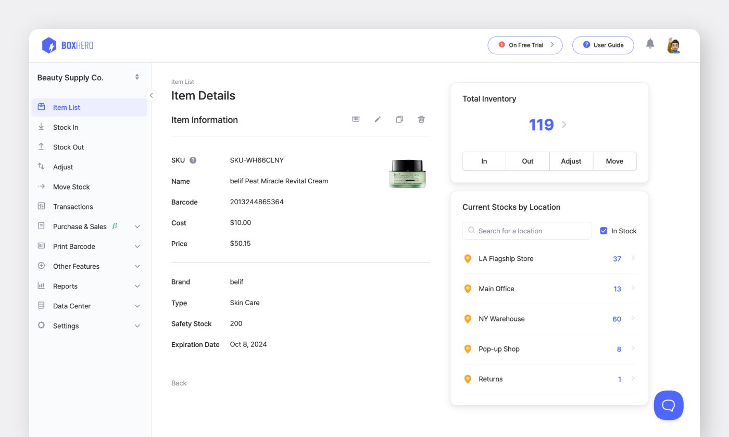Image resolution: width=729 pixels, height=437 pixels.
Task: Open the sidebar Adjust menu item
Action: click(89, 167)
